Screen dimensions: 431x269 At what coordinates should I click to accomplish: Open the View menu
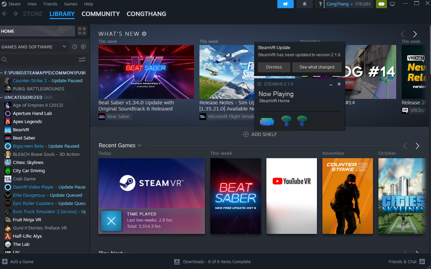point(32,4)
